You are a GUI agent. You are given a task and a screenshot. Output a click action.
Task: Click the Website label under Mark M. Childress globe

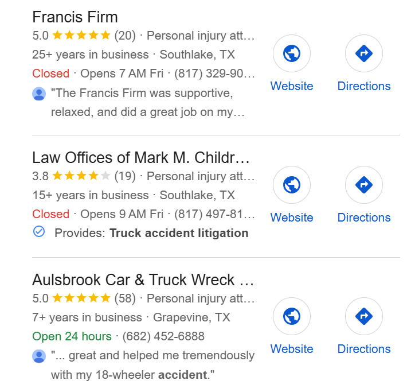[x=292, y=218]
